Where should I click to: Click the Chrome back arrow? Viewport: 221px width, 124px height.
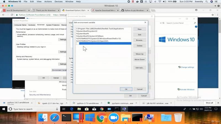click(x=3, y=15)
